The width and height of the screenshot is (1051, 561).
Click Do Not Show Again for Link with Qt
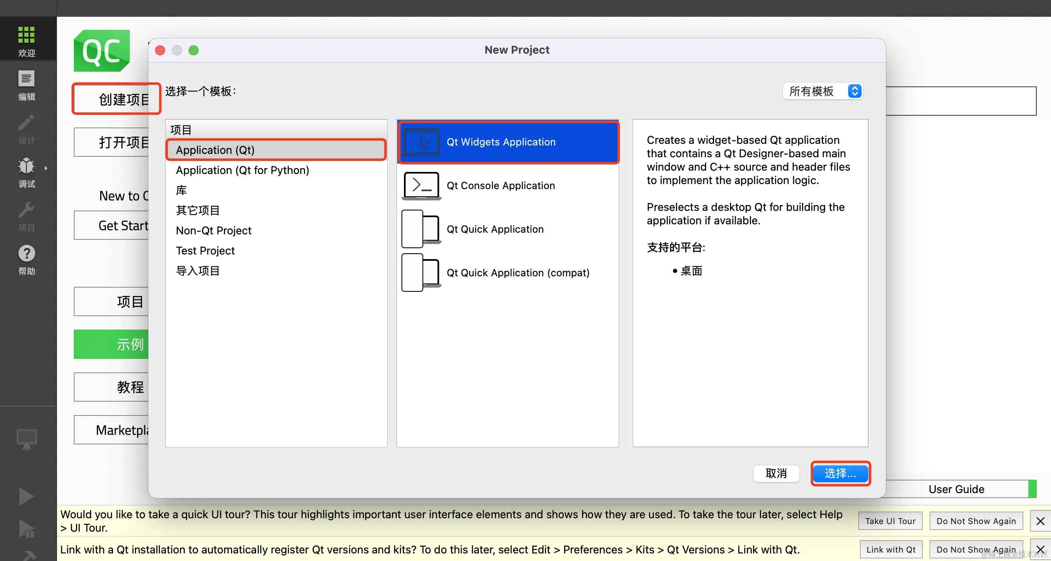(x=976, y=549)
